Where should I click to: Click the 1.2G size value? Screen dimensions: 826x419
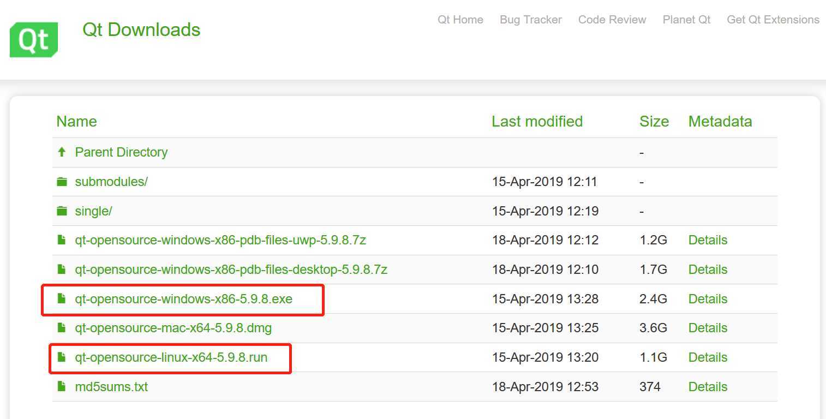point(653,240)
